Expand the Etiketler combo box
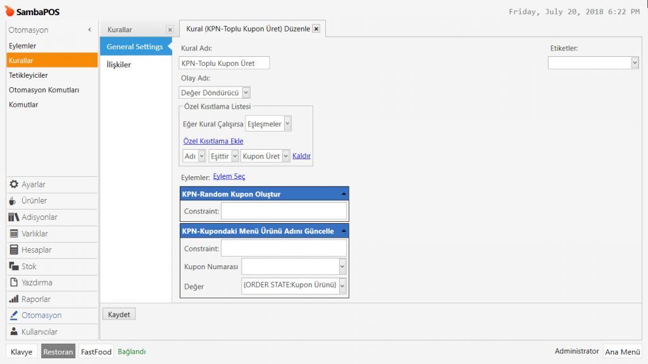Screen dimensions: 648x364 (x=634, y=63)
